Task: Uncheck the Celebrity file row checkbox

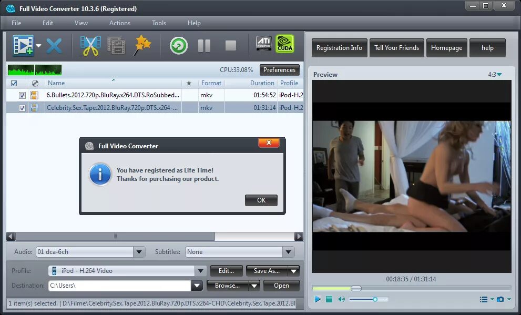Action: point(22,108)
